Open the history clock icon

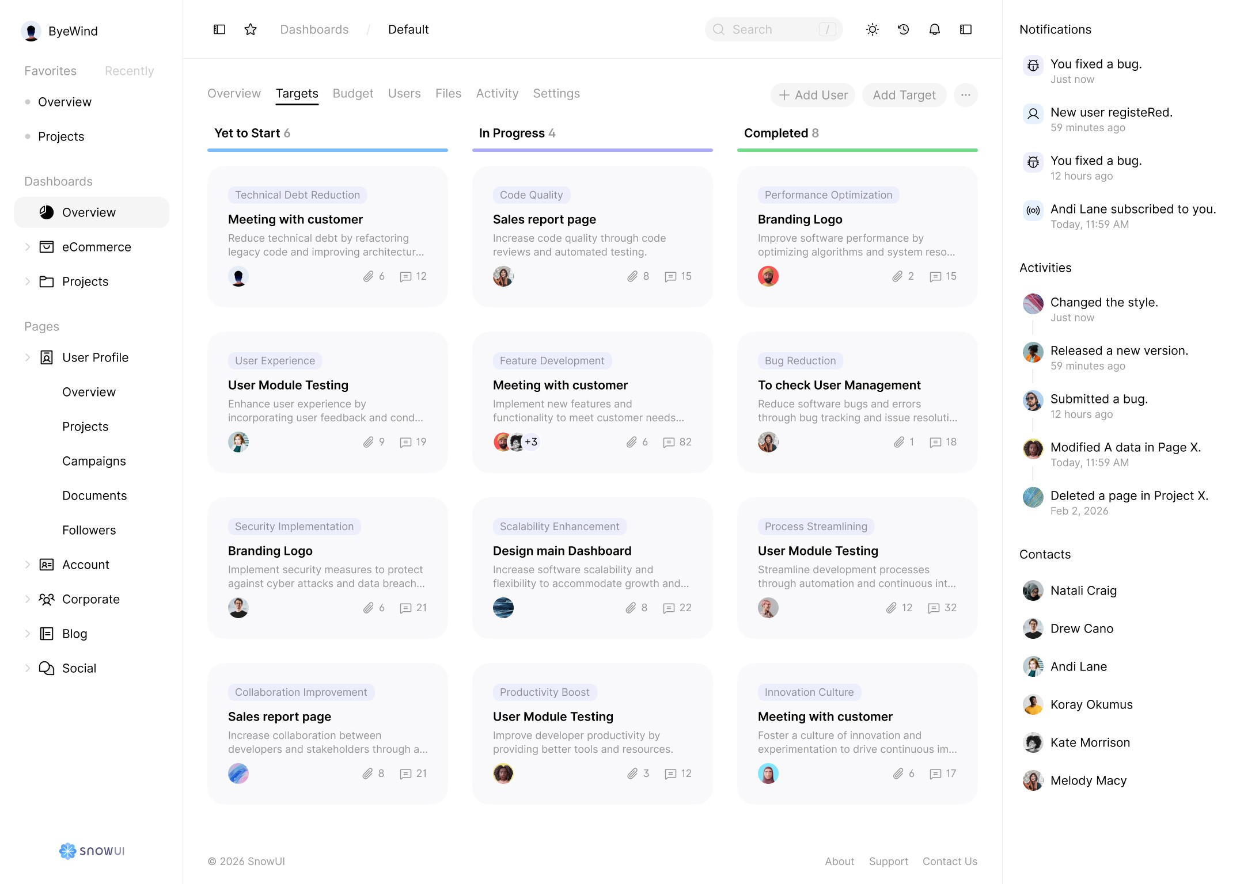point(904,29)
